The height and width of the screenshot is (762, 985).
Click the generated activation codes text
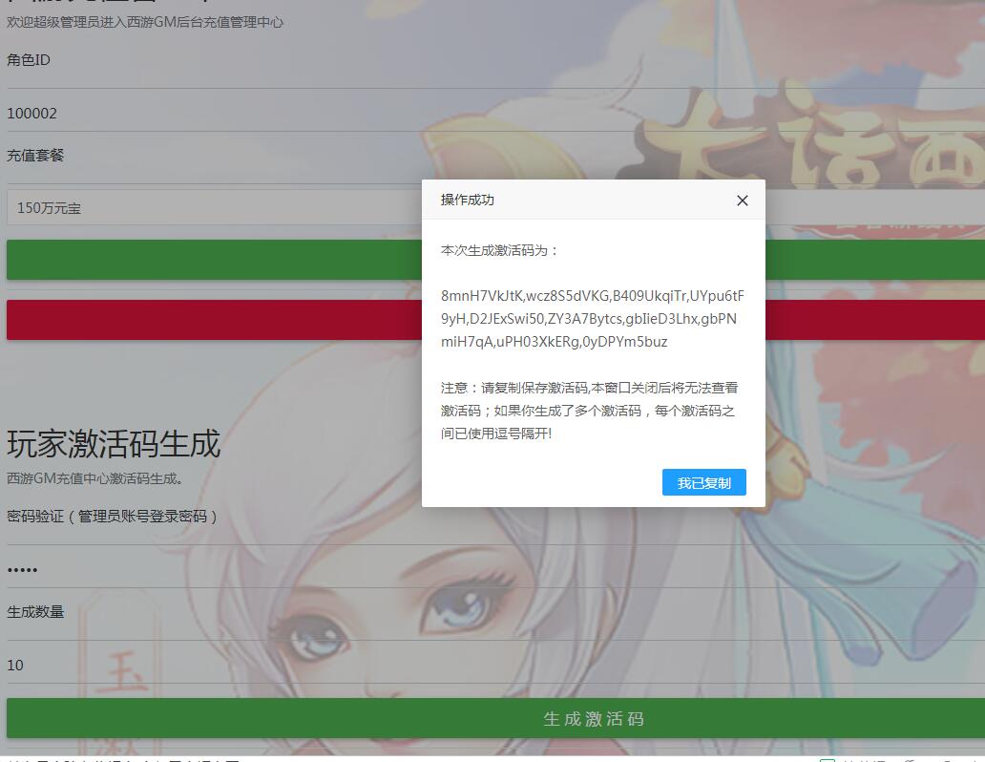(592, 318)
